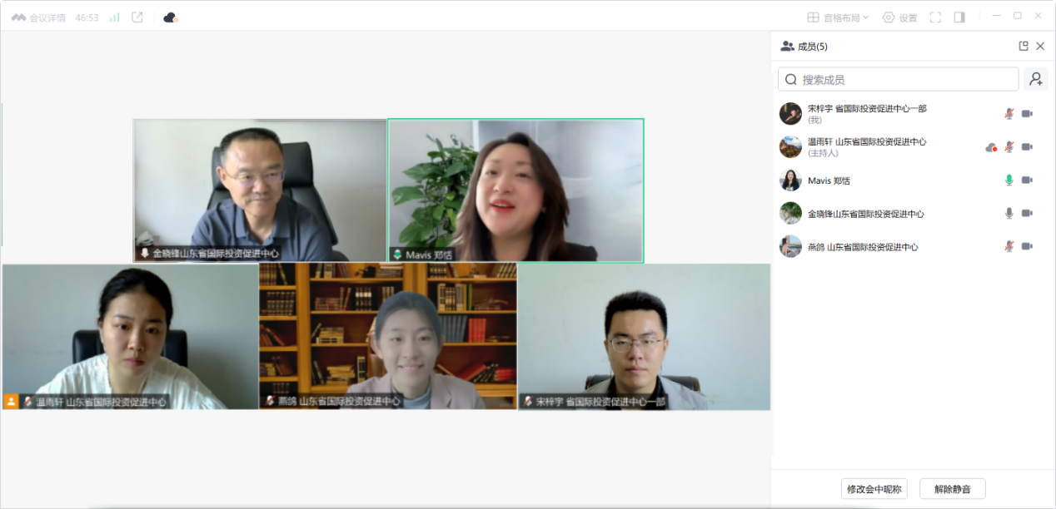Open the 设置 settings menu

(x=899, y=17)
